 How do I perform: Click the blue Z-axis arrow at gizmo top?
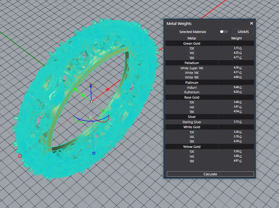(x=91, y=85)
